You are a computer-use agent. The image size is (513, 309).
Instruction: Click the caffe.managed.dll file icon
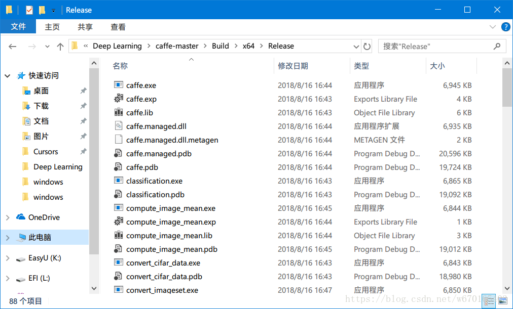(x=119, y=126)
